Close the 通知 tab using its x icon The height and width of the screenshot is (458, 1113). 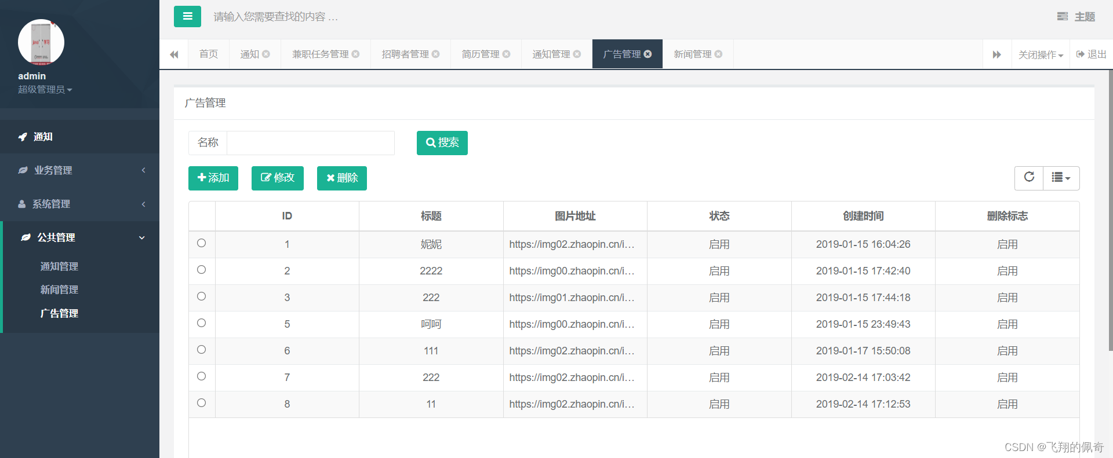coord(266,54)
